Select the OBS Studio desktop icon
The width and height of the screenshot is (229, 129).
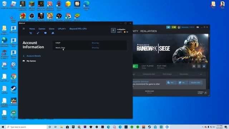pyautogui.click(x=32, y=17)
